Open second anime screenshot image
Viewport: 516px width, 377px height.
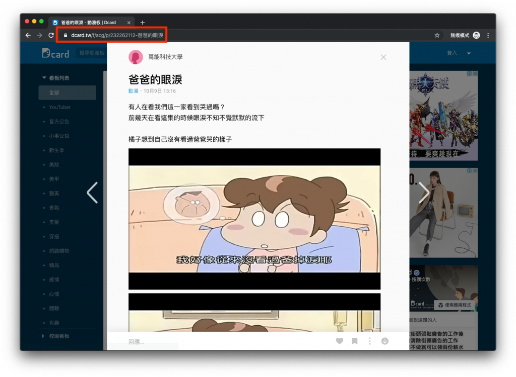254,312
